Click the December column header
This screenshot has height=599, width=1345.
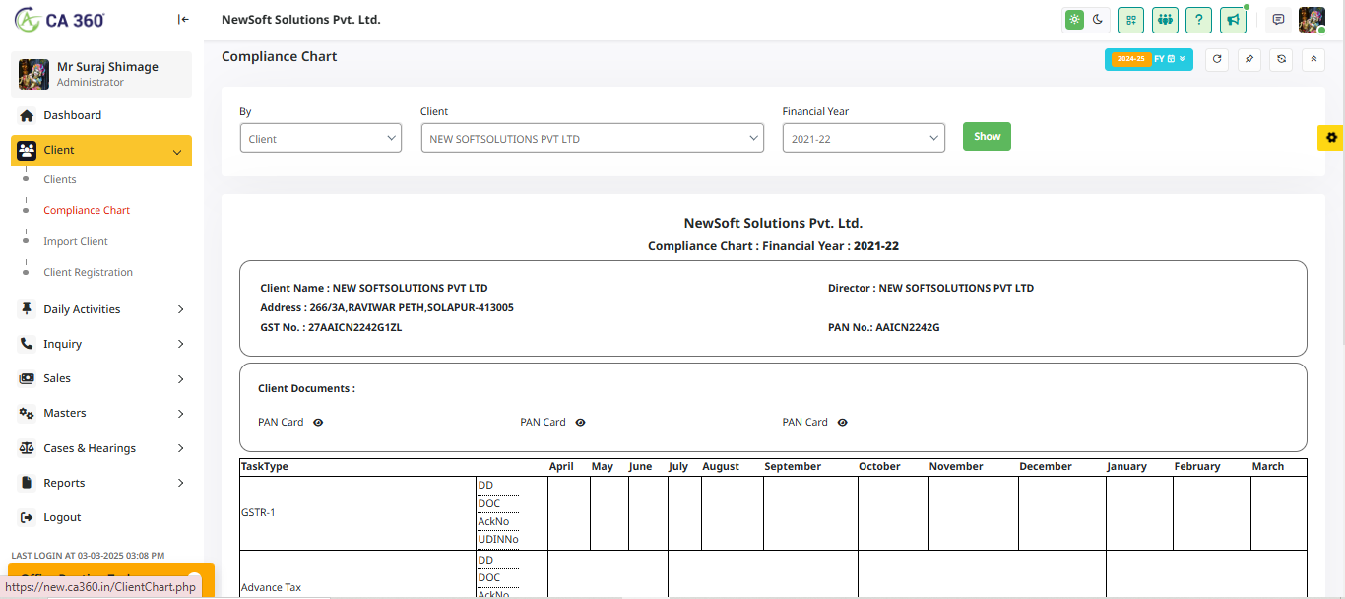1046,466
